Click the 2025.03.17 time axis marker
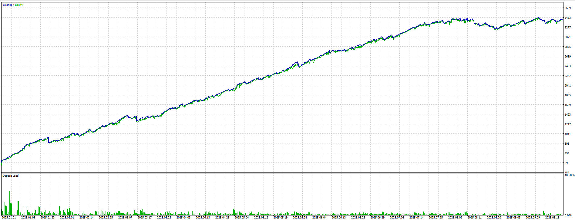Image resolution: width=575 pixels, height=220 pixels. (x=145, y=217)
